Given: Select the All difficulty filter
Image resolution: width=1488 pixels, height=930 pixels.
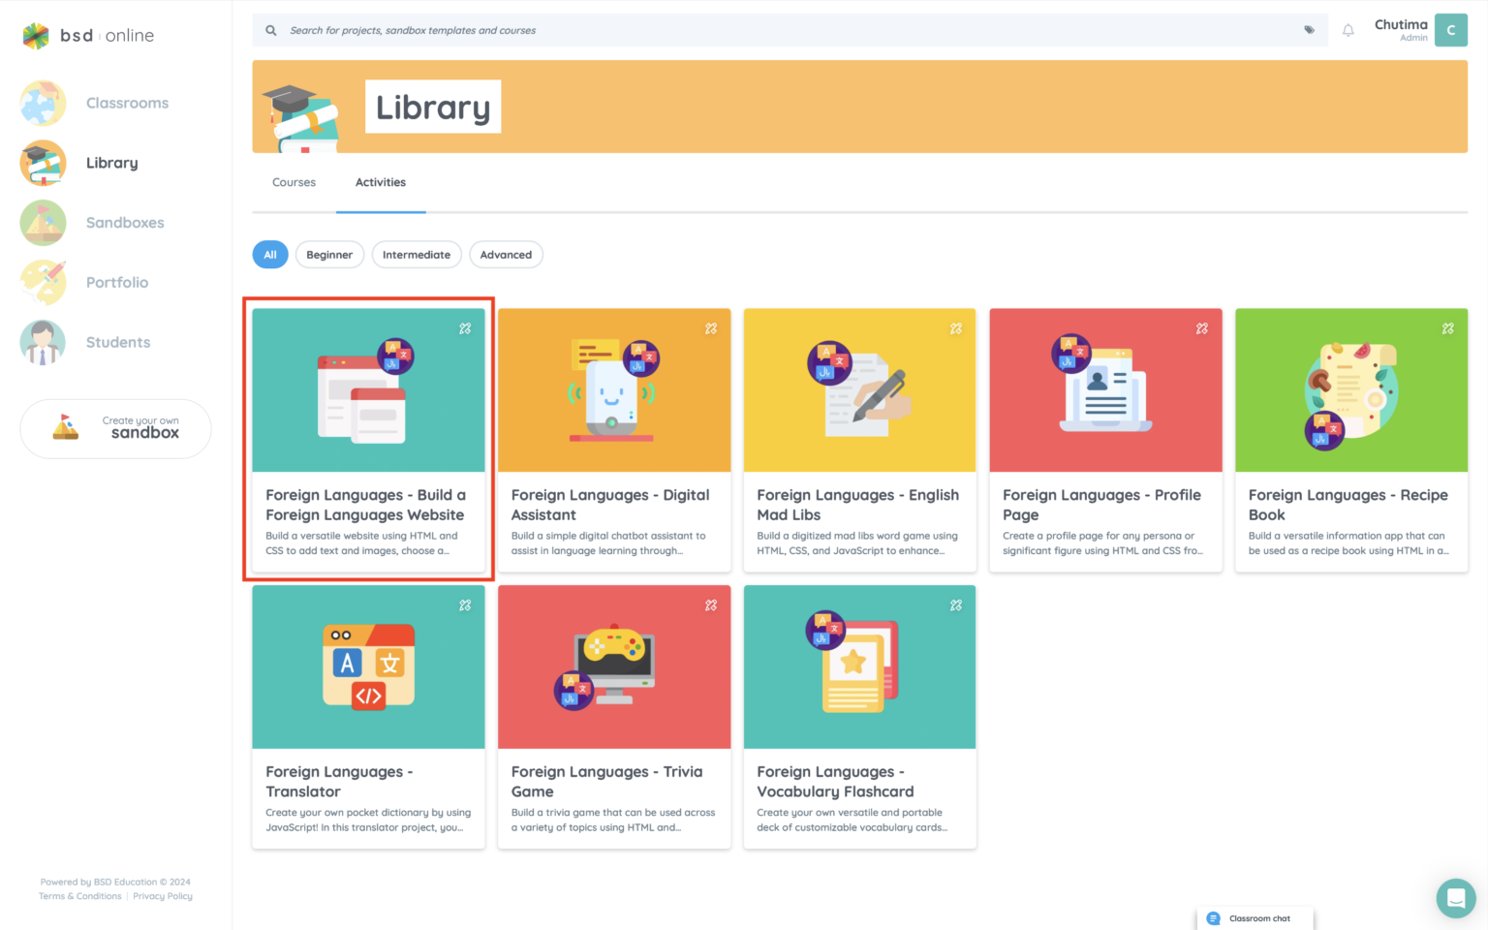Looking at the screenshot, I should (x=270, y=254).
